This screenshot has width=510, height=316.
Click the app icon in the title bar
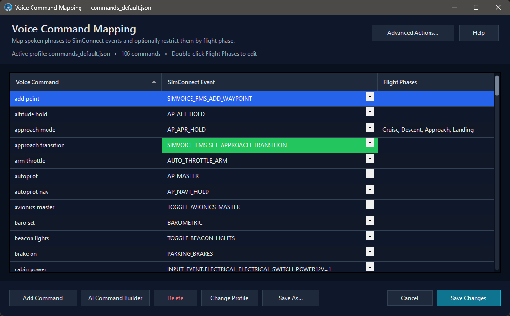pos(8,7)
